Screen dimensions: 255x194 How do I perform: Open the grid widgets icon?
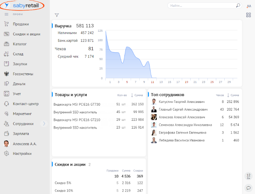click(249, 15)
